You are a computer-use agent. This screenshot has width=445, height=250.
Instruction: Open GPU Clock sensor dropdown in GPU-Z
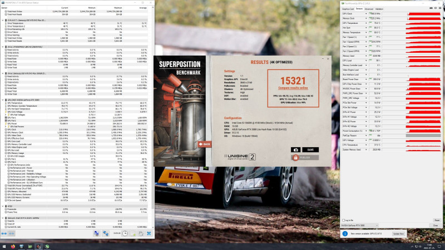366,13
